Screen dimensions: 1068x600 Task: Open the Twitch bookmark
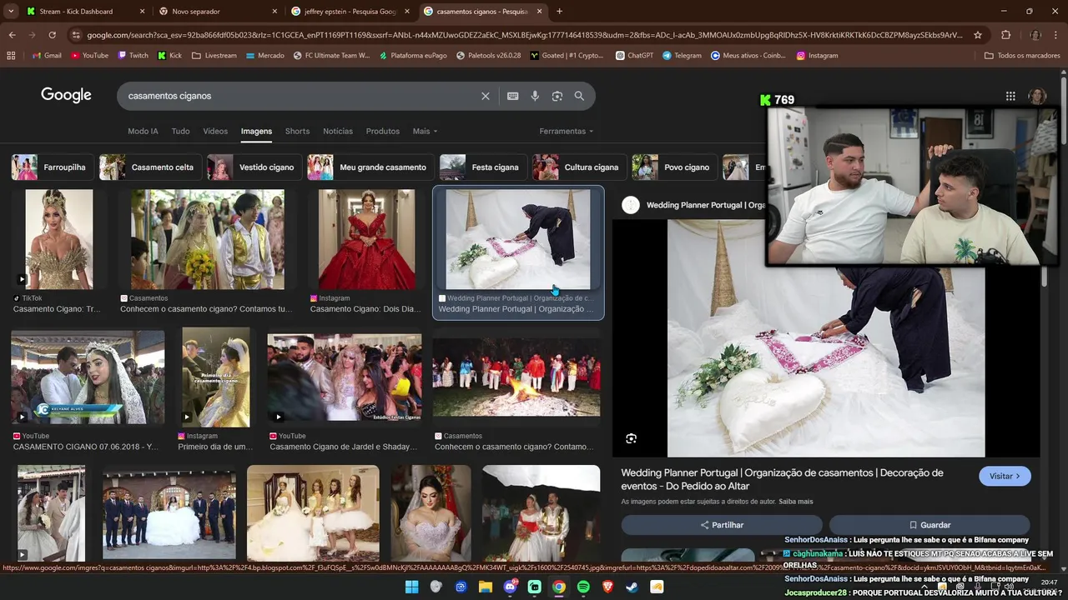[x=133, y=56]
